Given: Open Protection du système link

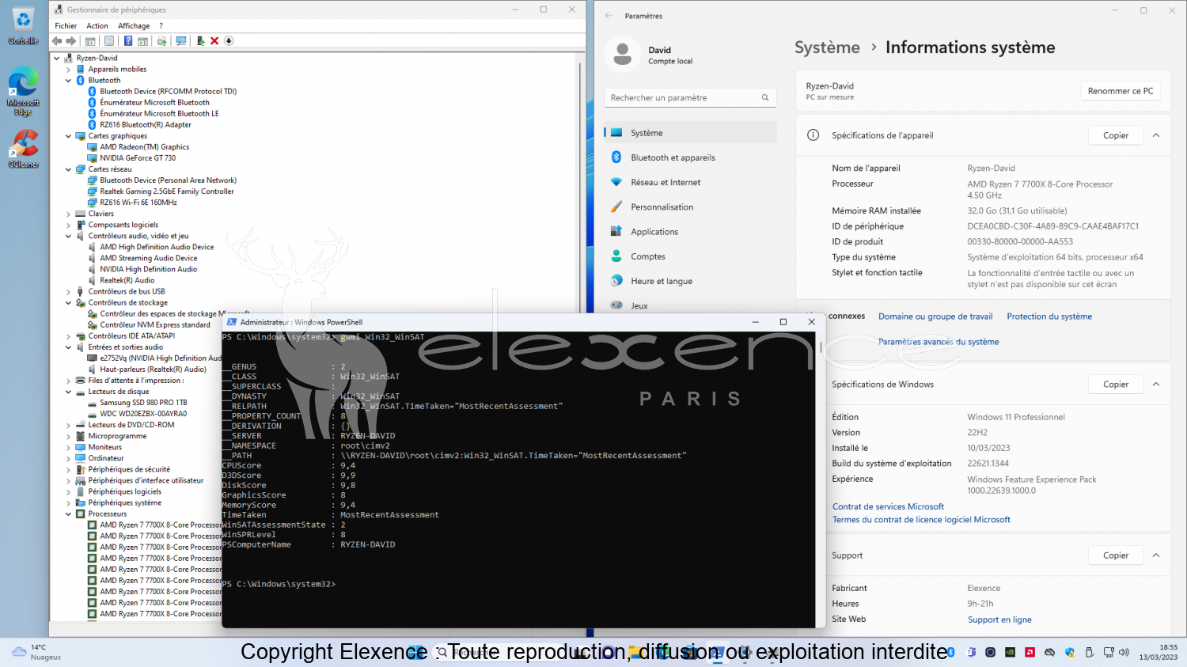Looking at the screenshot, I should pyautogui.click(x=1049, y=316).
